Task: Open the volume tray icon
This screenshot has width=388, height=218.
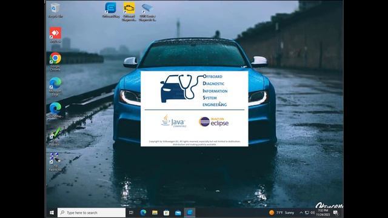Action: (313, 213)
